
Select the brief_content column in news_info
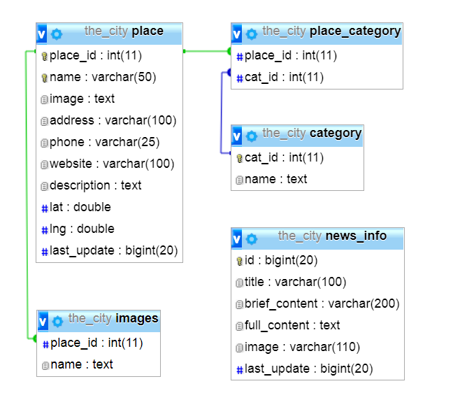(x=322, y=304)
